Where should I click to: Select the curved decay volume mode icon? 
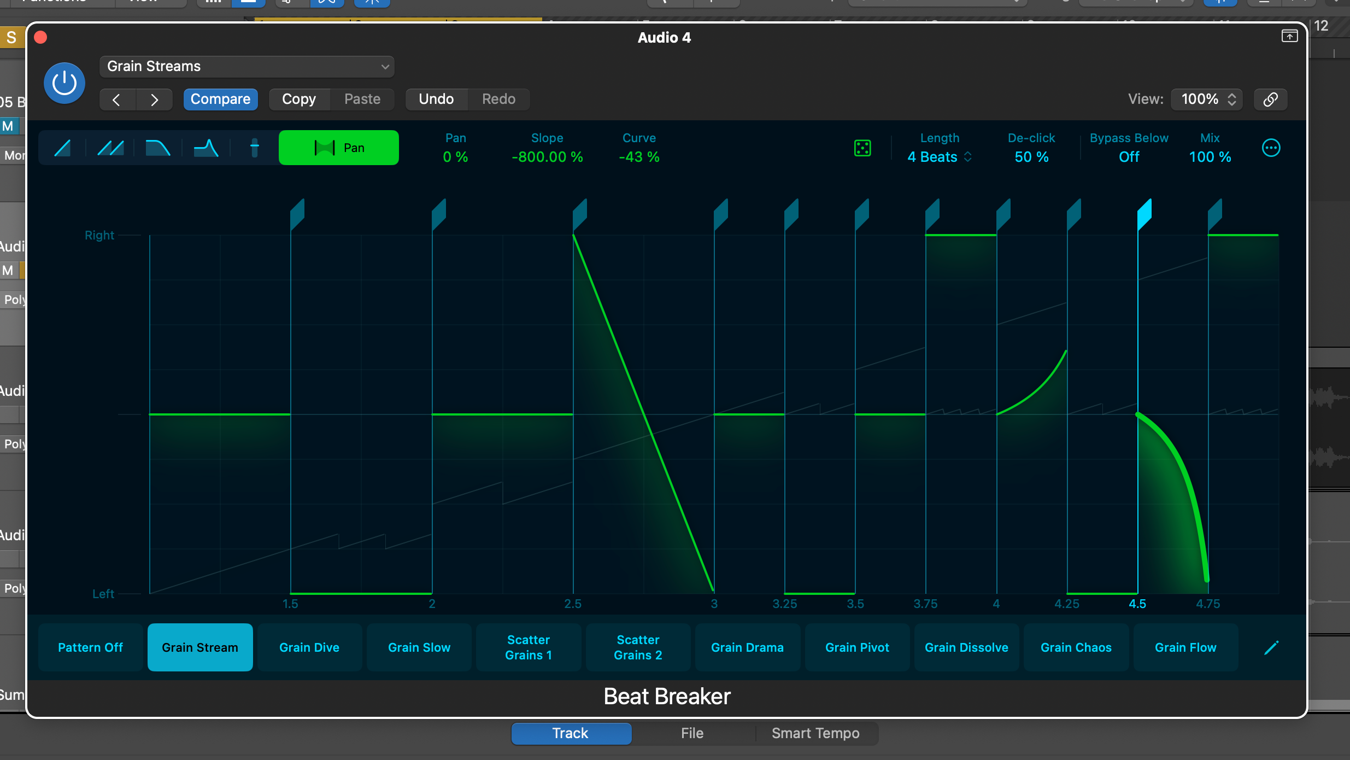tap(158, 148)
